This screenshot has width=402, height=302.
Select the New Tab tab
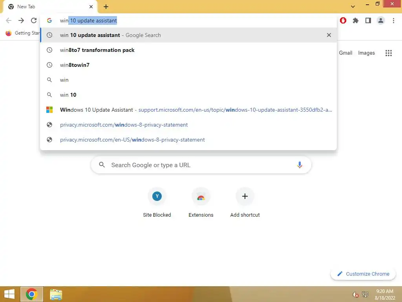coord(50,7)
